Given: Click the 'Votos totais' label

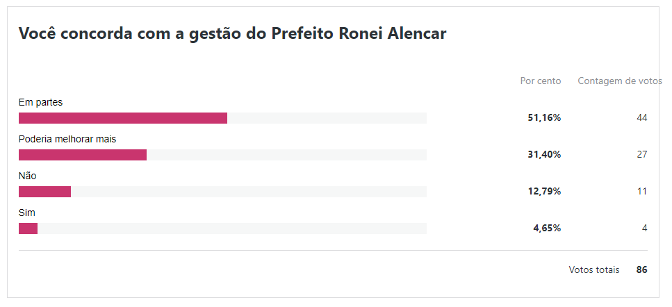Looking at the screenshot, I should (594, 269).
